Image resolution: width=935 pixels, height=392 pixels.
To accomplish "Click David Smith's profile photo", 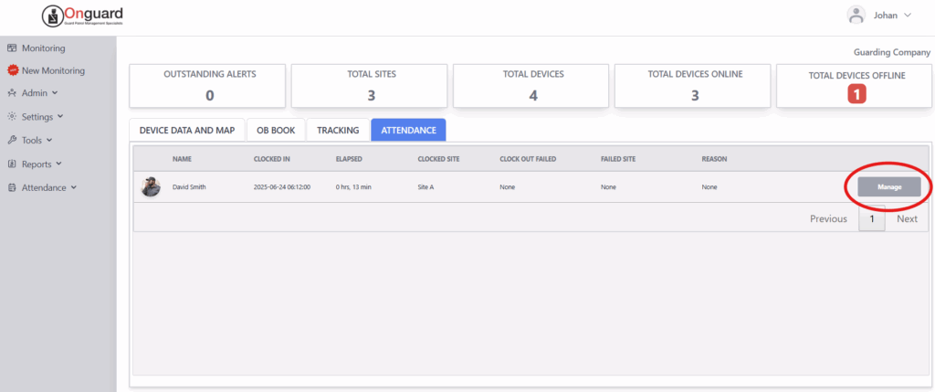I will pyautogui.click(x=151, y=186).
